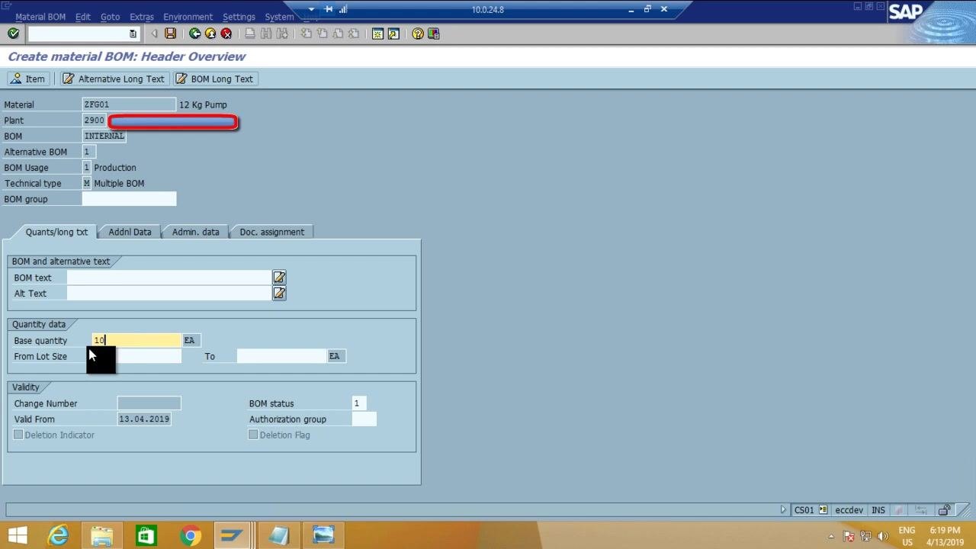Open File Explorer from the taskbar

pyautogui.click(x=102, y=535)
